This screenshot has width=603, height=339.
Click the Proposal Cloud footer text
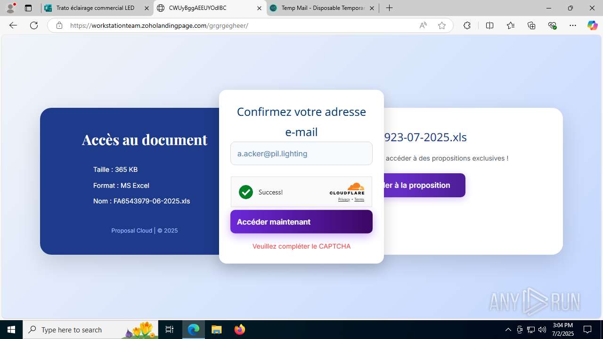pyautogui.click(x=144, y=231)
